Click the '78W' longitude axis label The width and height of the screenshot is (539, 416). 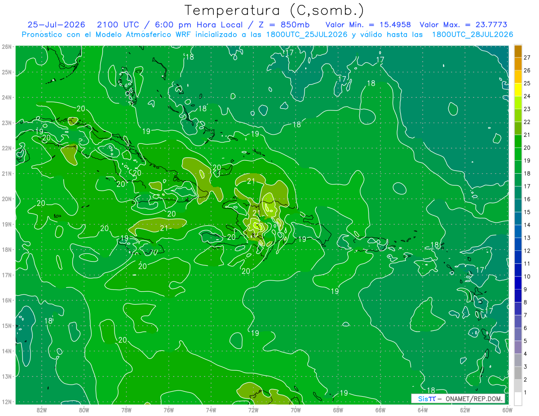click(126, 410)
